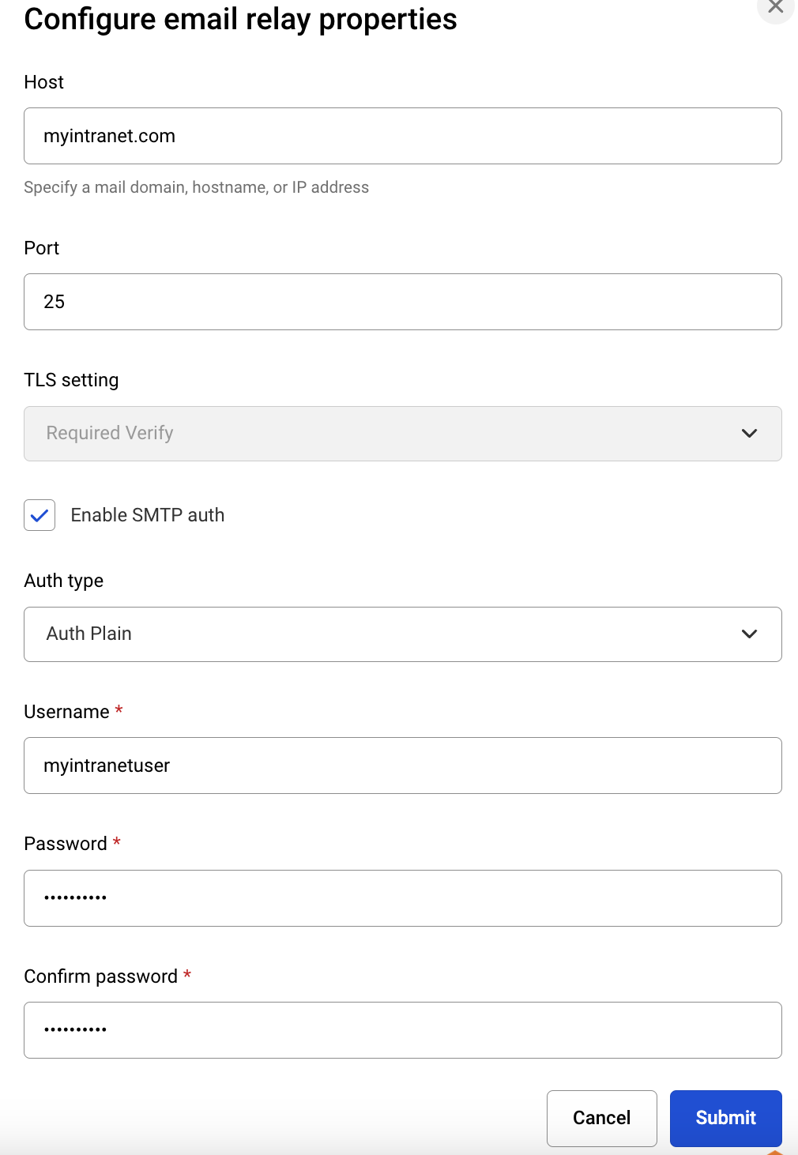The height and width of the screenshot is (1155, 798).
Task: Select the Enable SMTP auth label
Action: (148, 515)
